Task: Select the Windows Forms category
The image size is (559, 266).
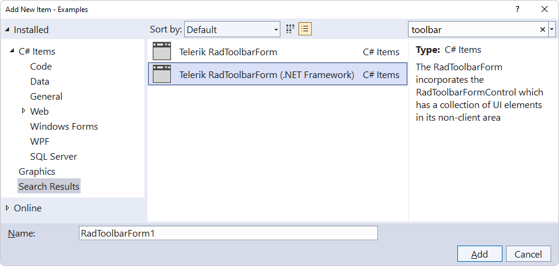Action: pos(64,126)
